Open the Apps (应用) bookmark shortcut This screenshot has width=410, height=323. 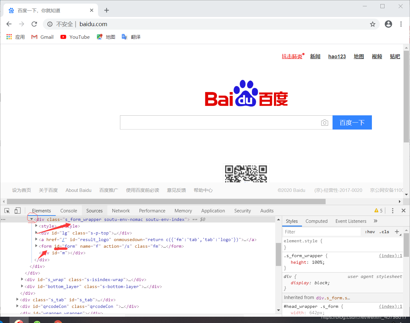(x=16, y=37)
